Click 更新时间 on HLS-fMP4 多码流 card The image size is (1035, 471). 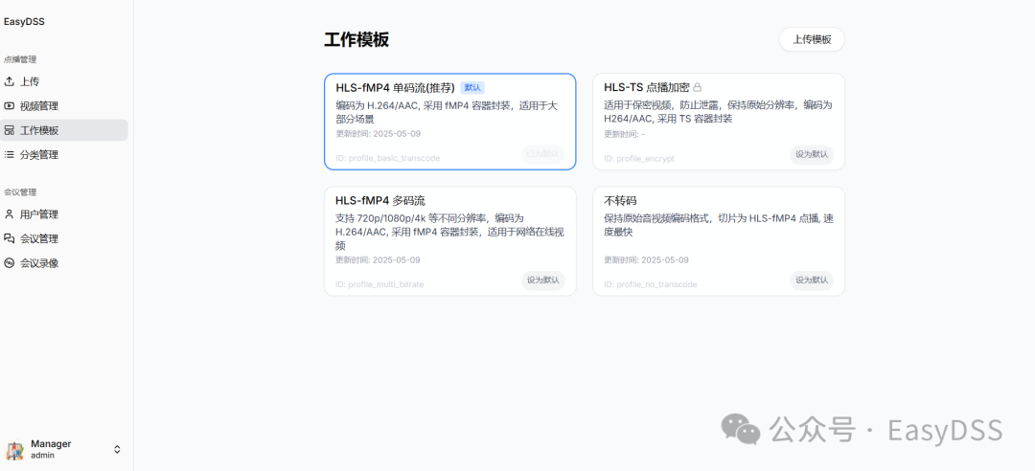tap(378, 259)
